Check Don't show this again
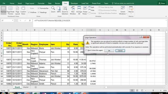 pos(86,50)
